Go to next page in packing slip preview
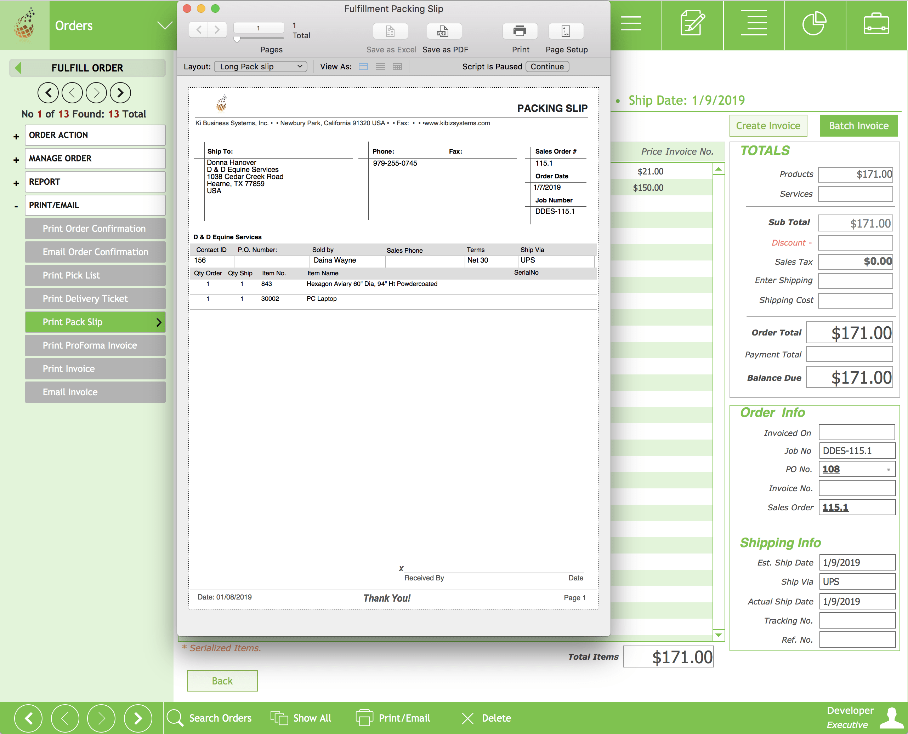 217,30
